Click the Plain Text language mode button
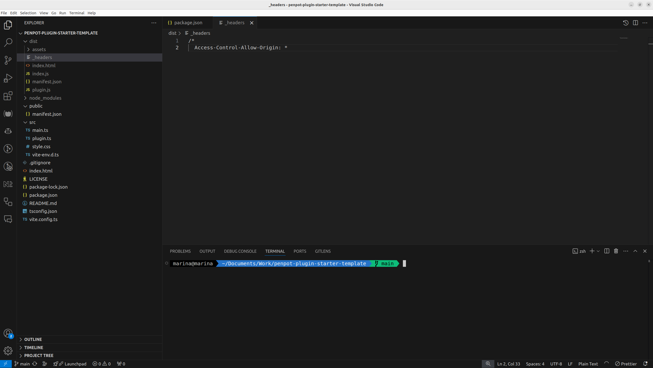The image size is (653, 368). coord(588,364)
